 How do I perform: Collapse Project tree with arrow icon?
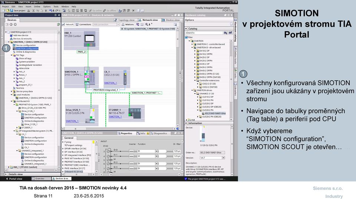click(59, 15)
